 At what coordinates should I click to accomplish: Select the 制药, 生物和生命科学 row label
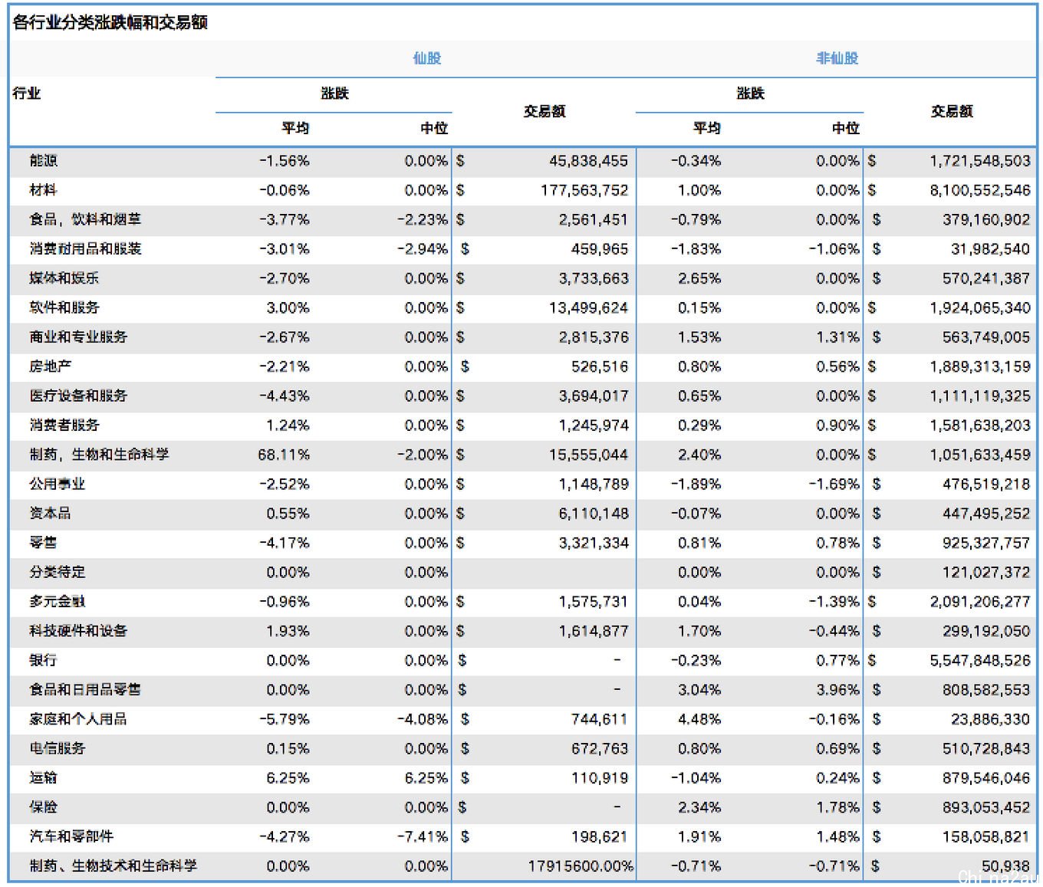(99, 455)
